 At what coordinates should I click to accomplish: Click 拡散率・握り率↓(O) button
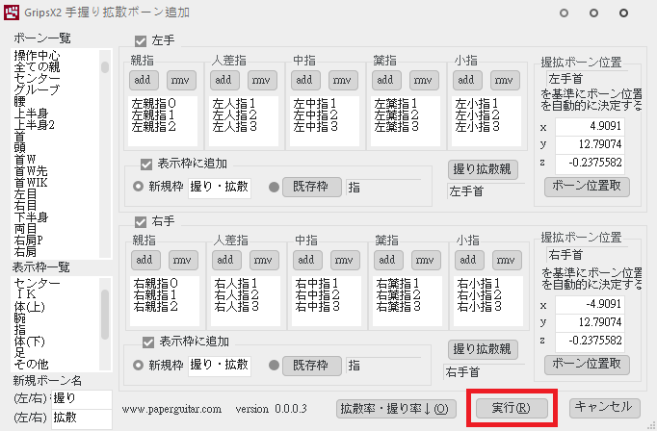tap(396, 409)
